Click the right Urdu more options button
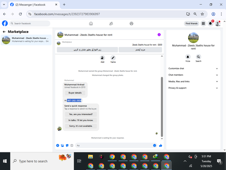Screen dimensions: 226x170 (x=140, y=50)
